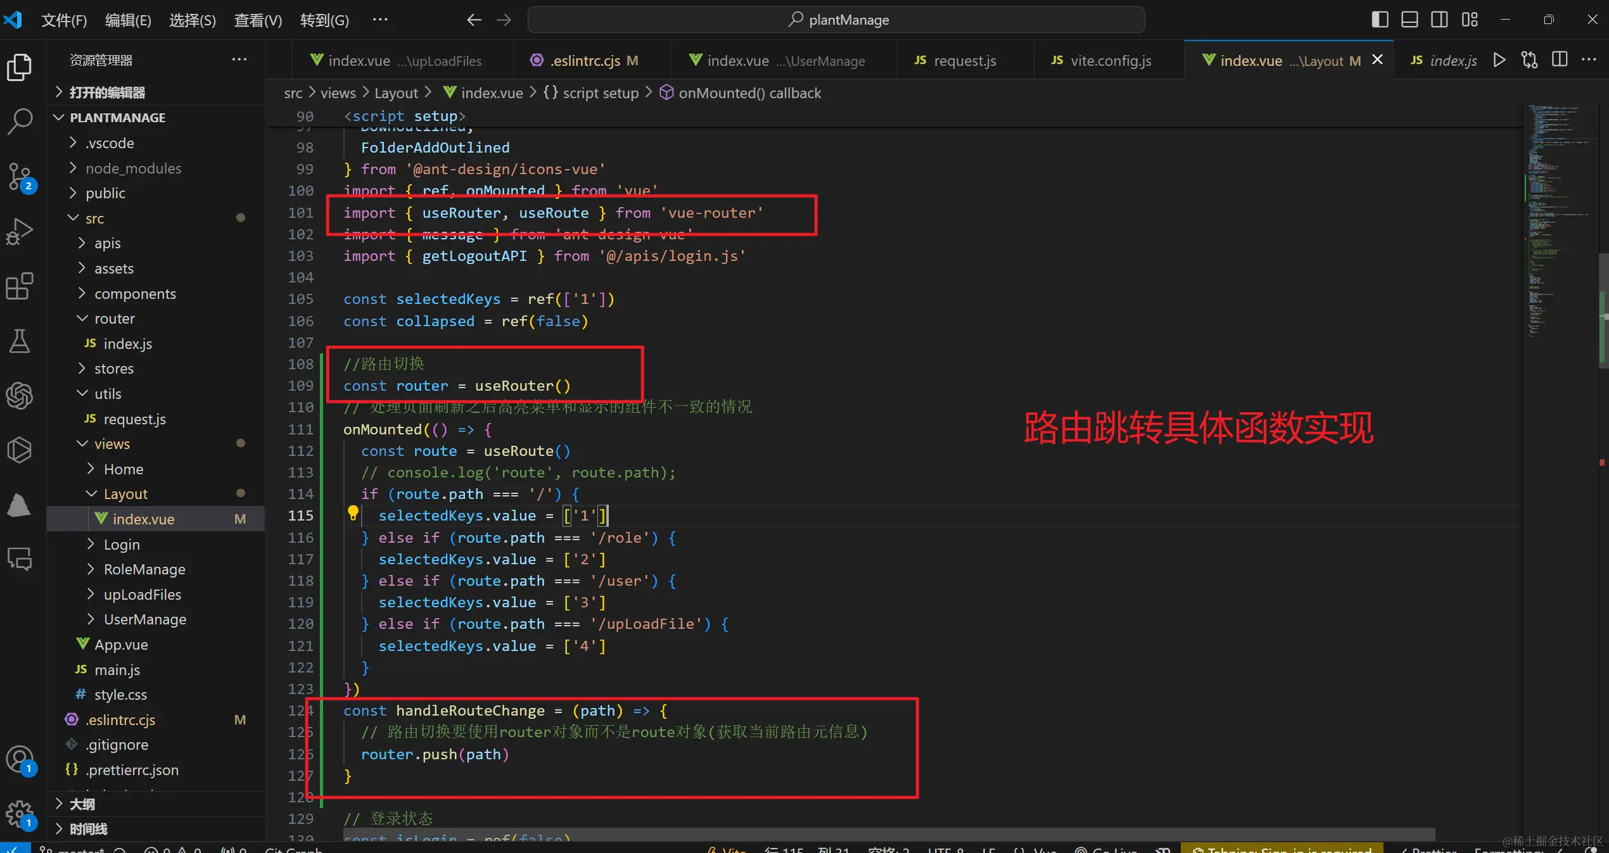
Task: Open the 编辑(E) menu
Action: 128,20
